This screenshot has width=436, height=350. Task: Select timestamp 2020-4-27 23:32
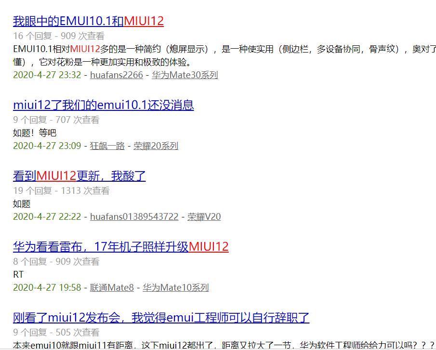click(x=47, y=75)
